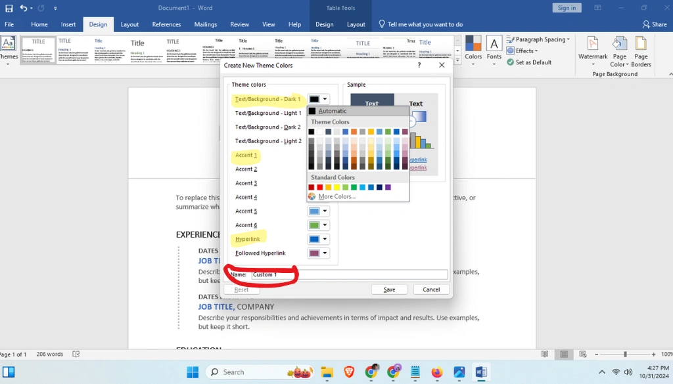Screen dimensions: 673x384
Task: Click the Sign in button
Action: click(567, 8)
